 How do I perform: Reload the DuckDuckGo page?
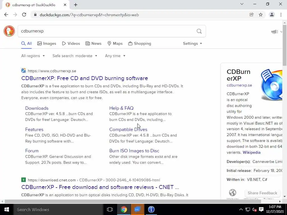coord(24,15)
